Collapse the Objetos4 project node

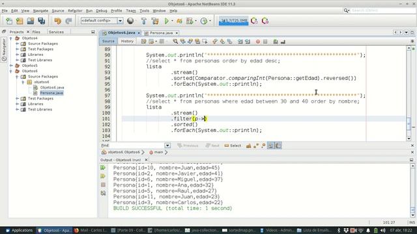pyautogui.click(x=11, y=38)
